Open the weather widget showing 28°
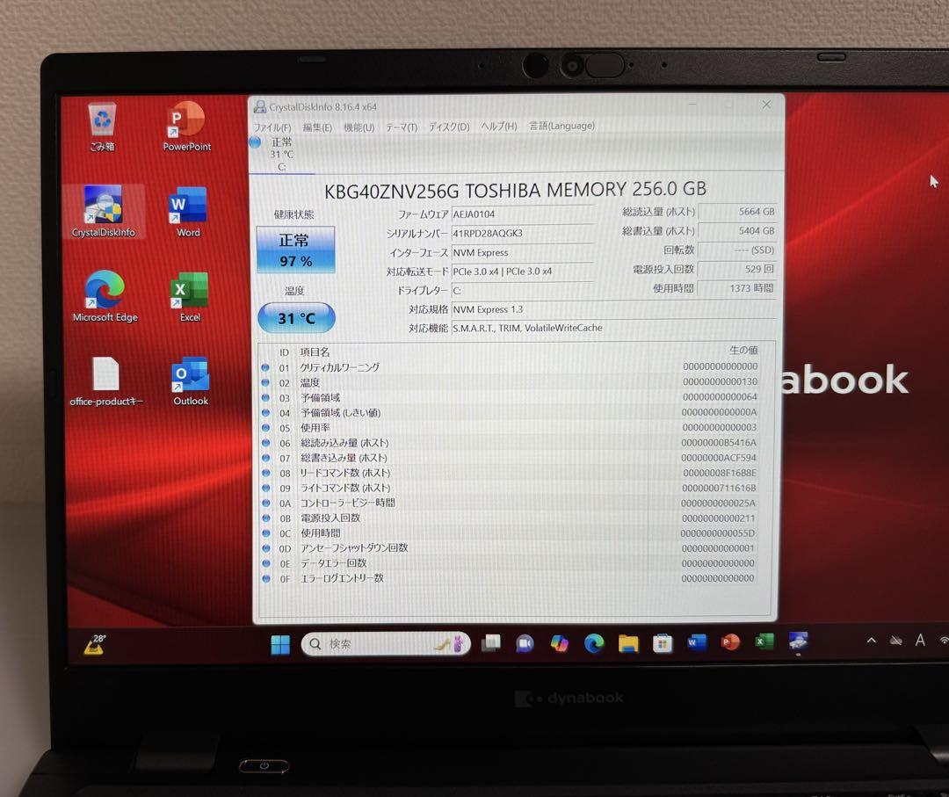The width and height of the screenshot is (949, 797). [x=97, y=645]
